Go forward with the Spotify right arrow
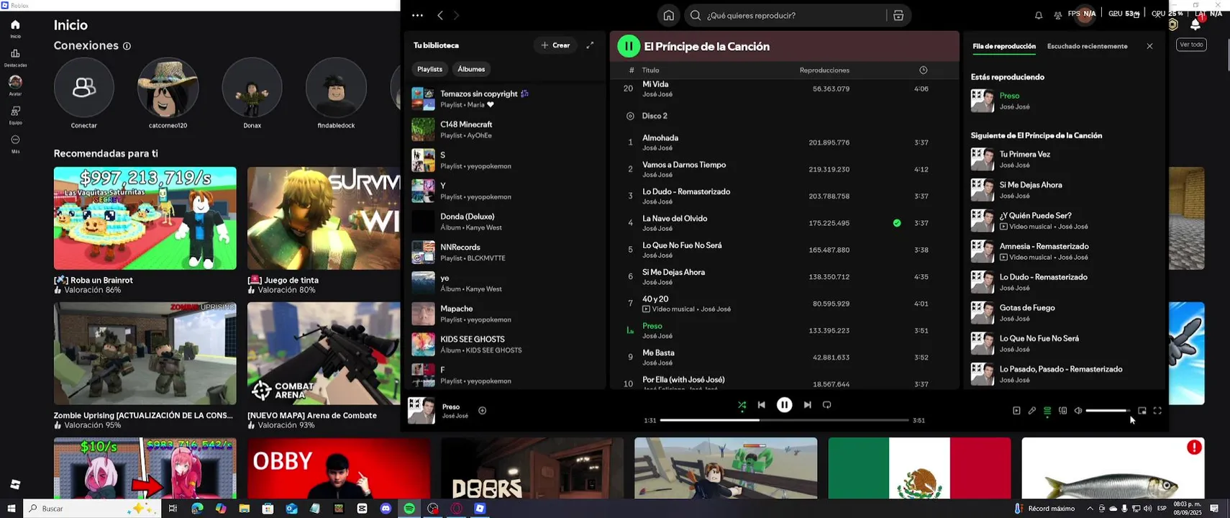1230x518 pixels. 456,15
